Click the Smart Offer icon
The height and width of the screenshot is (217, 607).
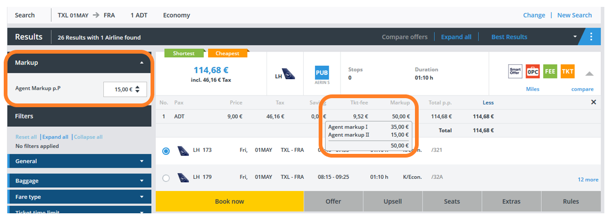[x=515, y=72]
